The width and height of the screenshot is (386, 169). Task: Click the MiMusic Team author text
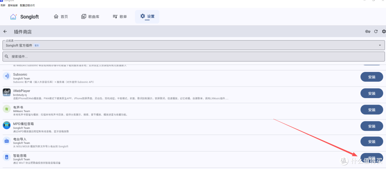pos(21,111)
